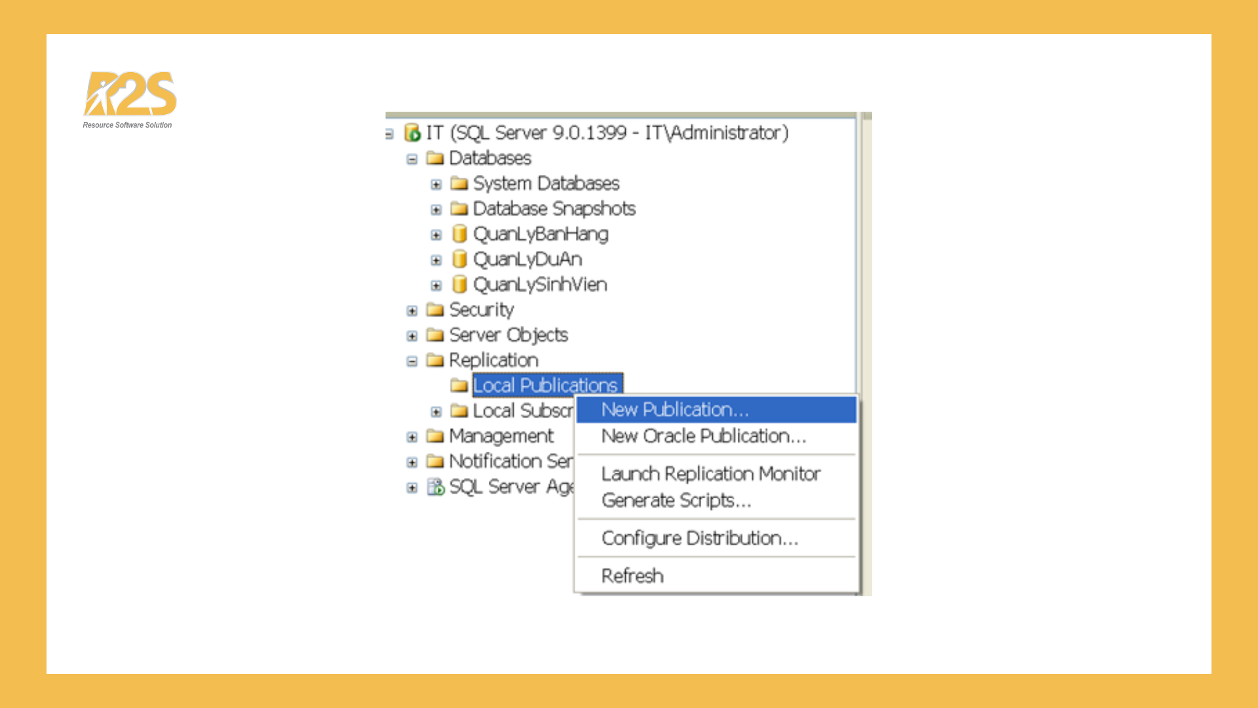Expand the Management node
Image resolution: width=1258 pixels, height=708 pixels.
[x=411, y=436]
